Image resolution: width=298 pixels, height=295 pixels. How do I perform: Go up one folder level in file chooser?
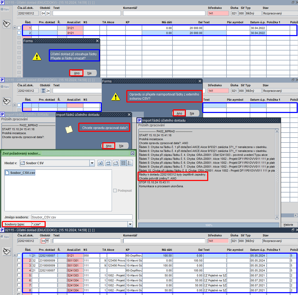tap(100, 163)
